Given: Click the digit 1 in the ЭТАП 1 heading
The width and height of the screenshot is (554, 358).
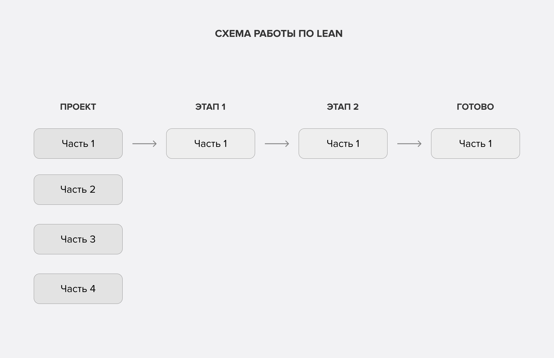Looking at the screenshot, I should tap(223, 107).
